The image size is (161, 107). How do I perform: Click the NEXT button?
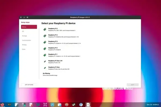click(133, 85)
